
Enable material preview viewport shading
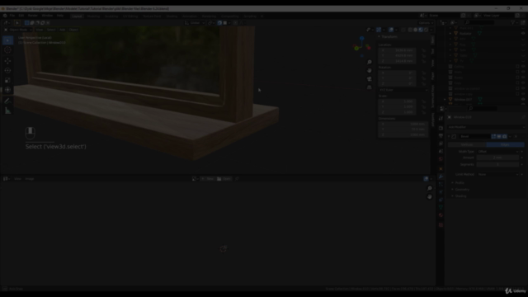coord(421,30)
